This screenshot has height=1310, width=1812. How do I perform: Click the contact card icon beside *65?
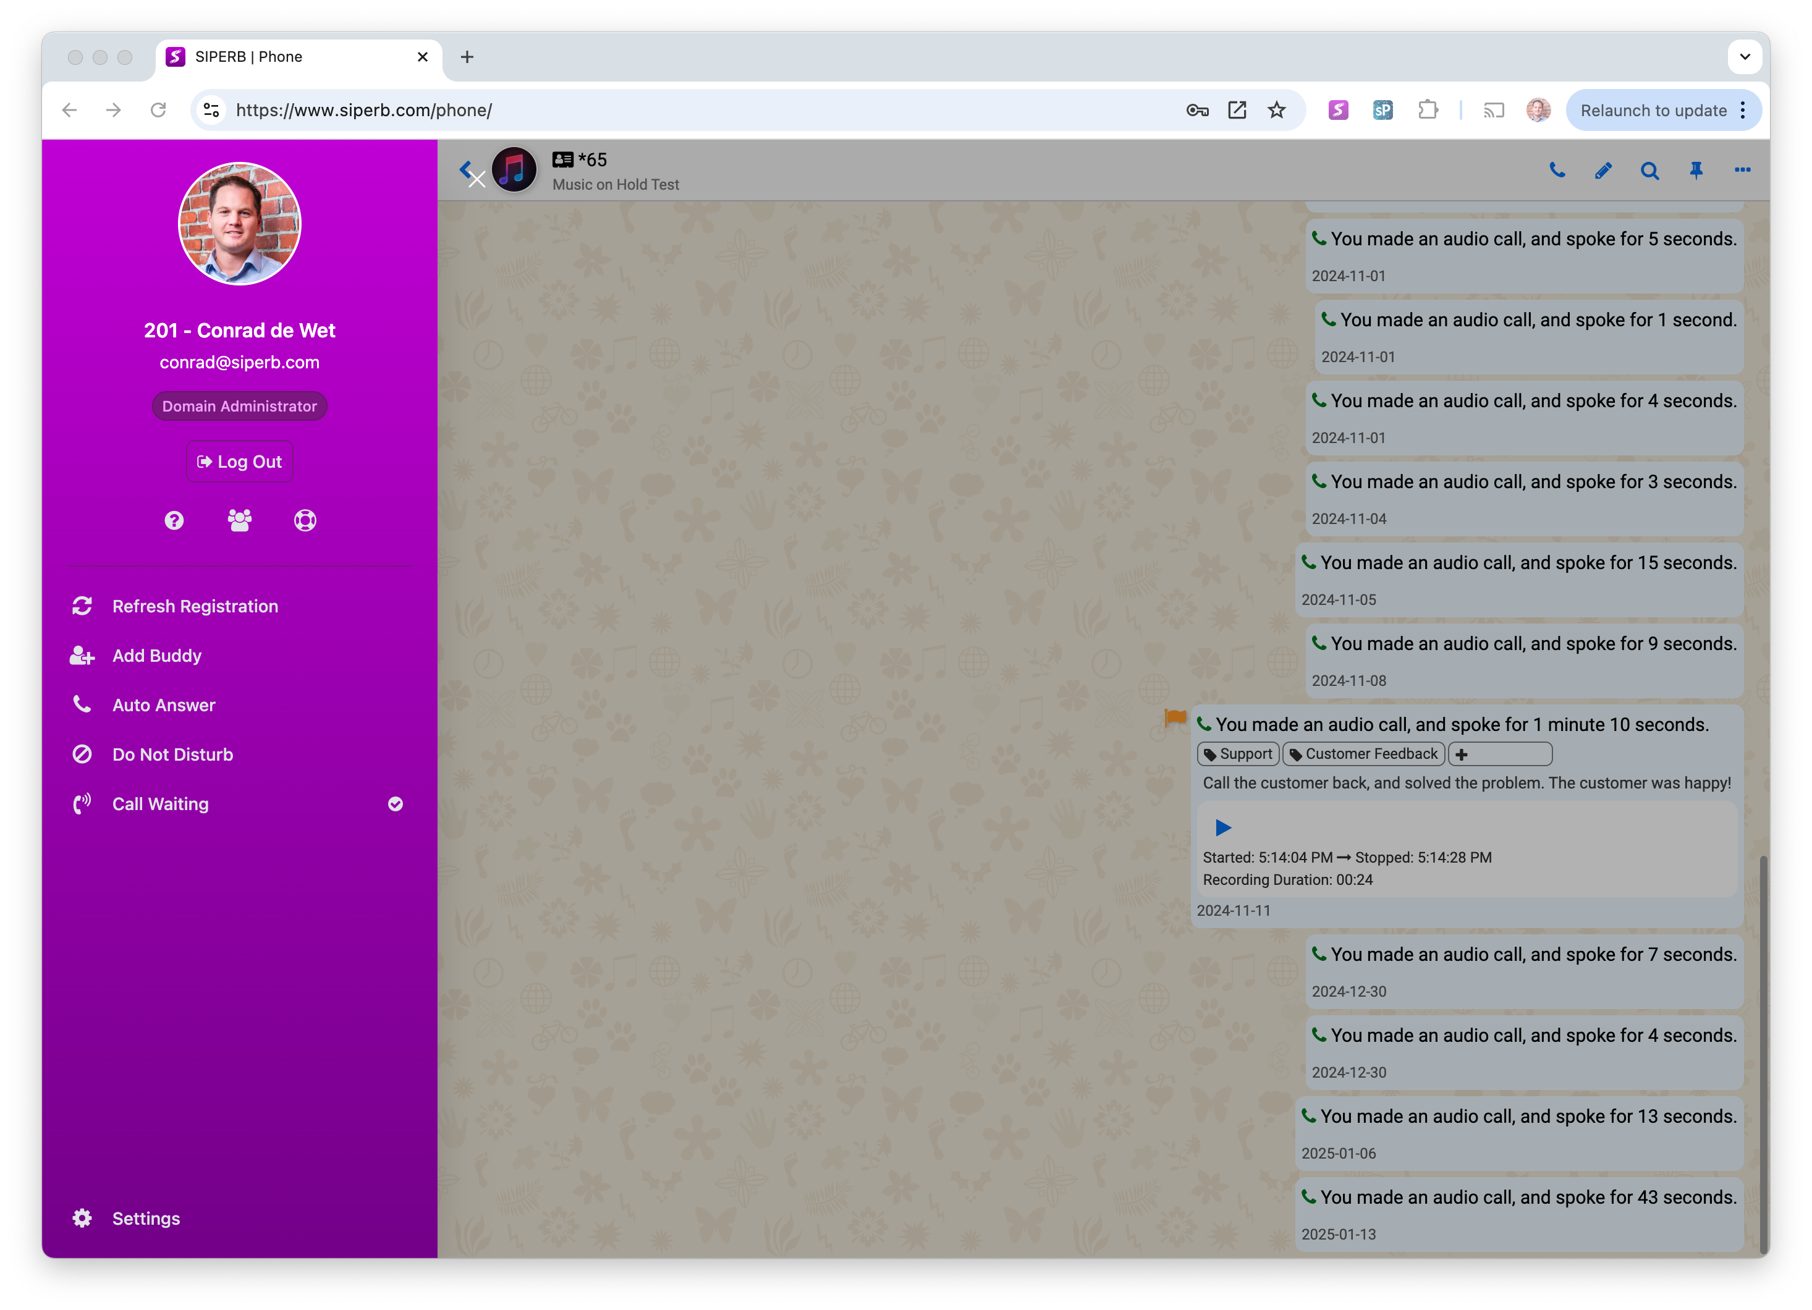tap(562, 160)
